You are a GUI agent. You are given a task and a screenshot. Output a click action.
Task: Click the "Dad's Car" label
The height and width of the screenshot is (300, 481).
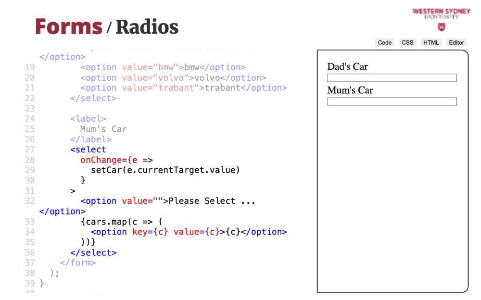coord(347,67)
